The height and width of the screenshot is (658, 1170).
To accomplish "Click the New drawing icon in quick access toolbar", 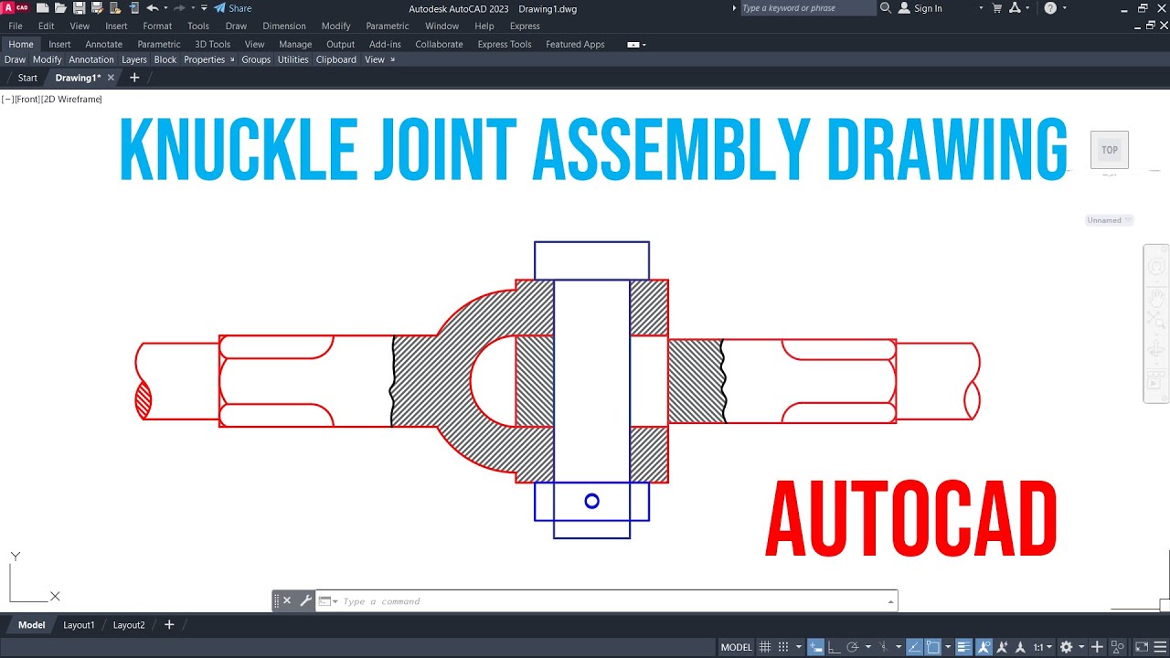I will pos(42,8).
